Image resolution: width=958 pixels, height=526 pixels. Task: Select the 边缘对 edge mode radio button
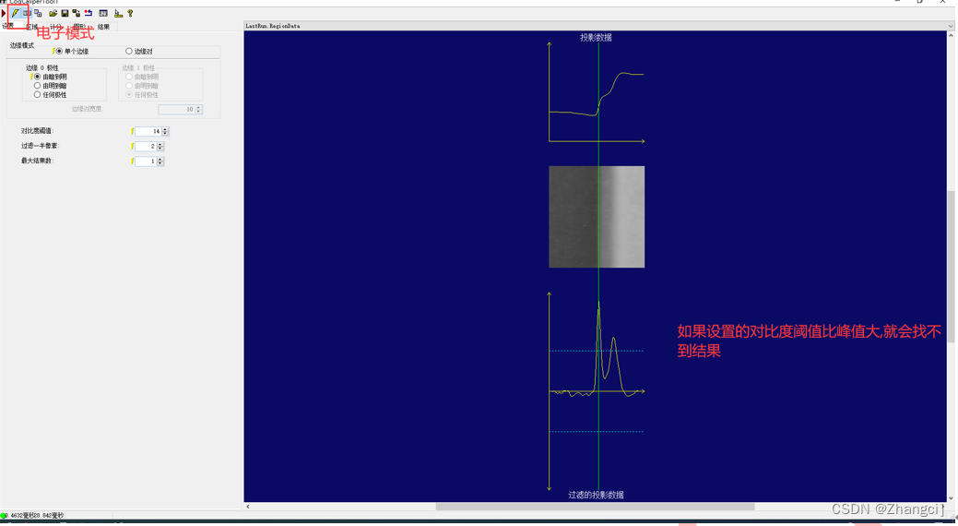(129, 52)
